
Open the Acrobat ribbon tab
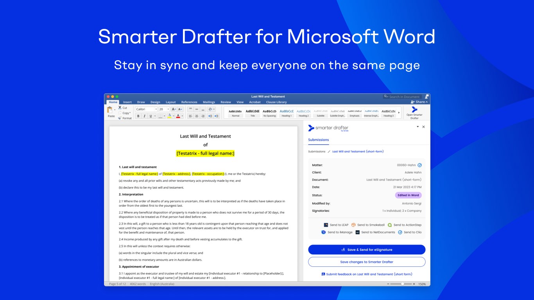tap(255, 102)
